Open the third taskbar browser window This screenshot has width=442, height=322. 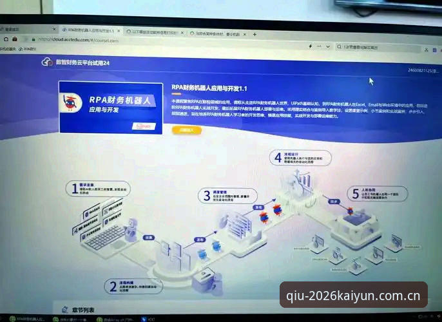115,319
